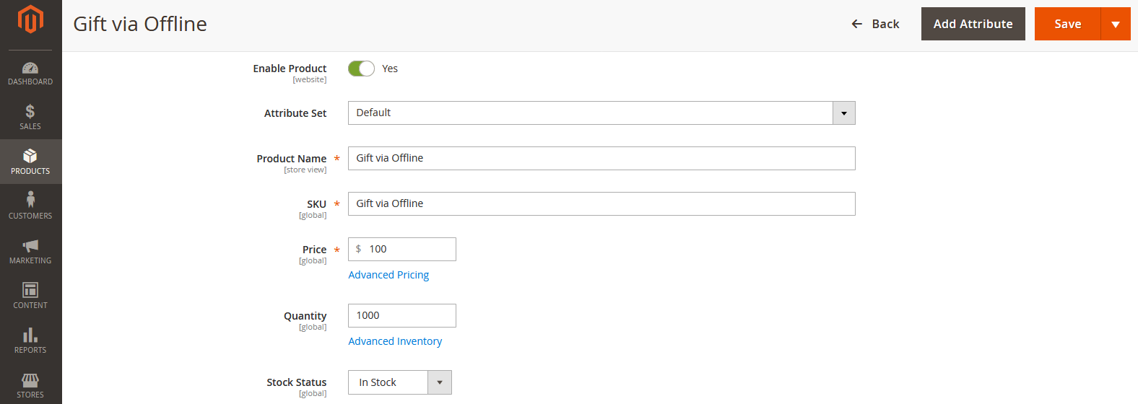Open the Reports bar chart icon
1138x404 pixels.
tap(30, 335)
